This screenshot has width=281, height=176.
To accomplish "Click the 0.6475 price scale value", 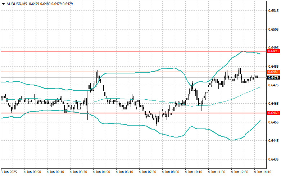I will (273, 85).
